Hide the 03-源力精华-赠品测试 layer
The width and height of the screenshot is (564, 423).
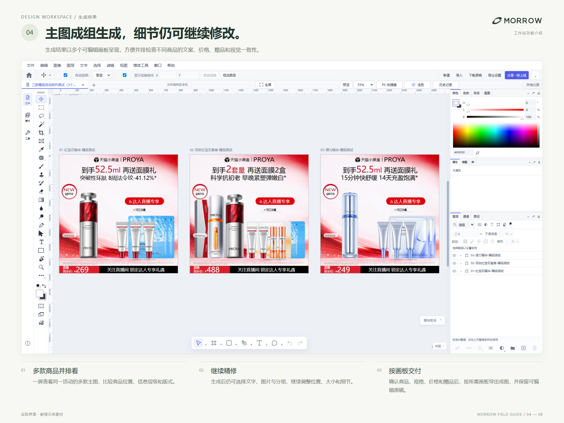(454, 255)
